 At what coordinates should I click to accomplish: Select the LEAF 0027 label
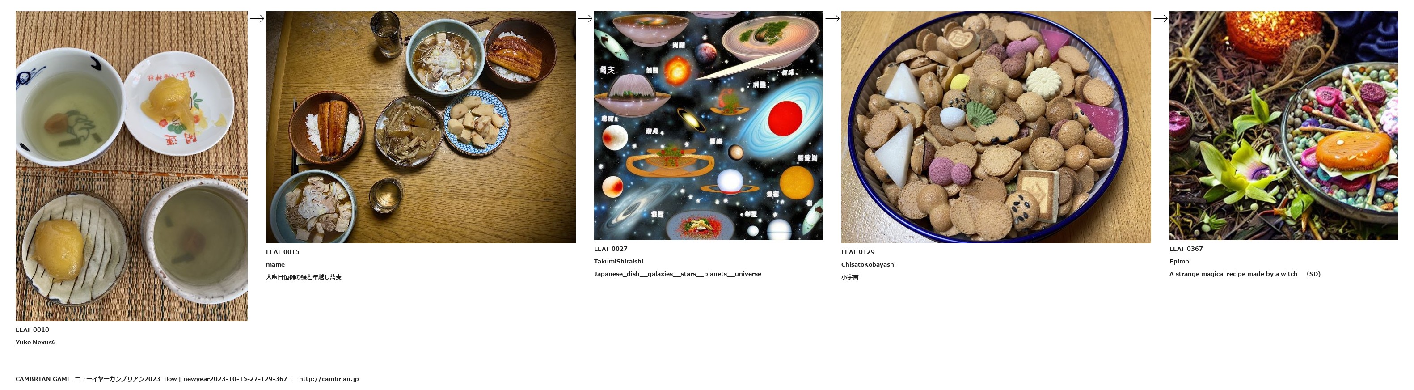click(x=610, y=249)
